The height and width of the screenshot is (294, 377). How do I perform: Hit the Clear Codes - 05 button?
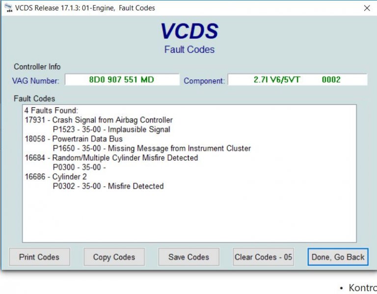pos(263,257)
